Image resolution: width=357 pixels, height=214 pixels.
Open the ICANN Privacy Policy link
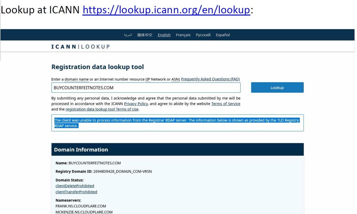click(136, 104)
